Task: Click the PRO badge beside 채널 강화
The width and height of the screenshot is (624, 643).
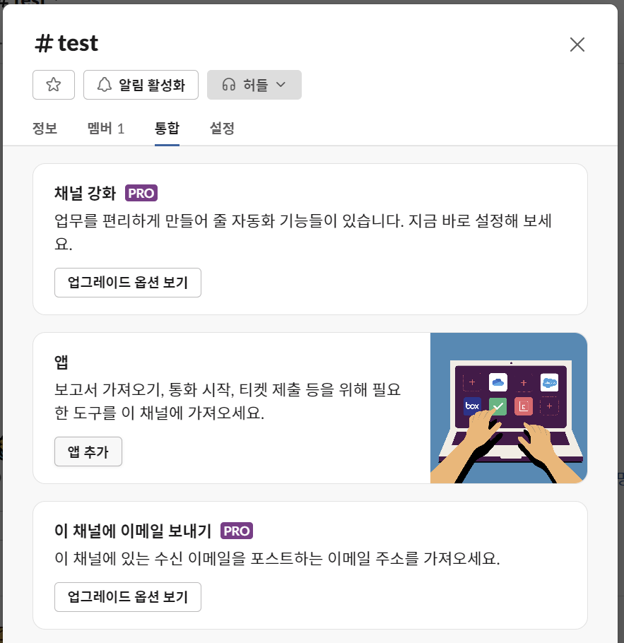Action: [141, 193]
